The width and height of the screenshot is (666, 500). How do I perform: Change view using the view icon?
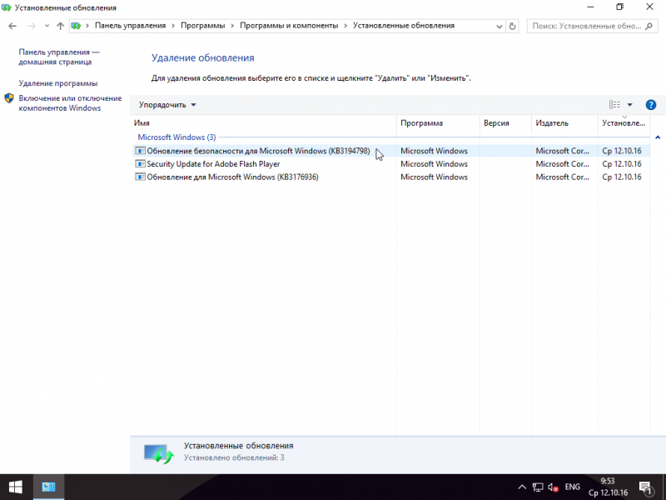(614, 105)
